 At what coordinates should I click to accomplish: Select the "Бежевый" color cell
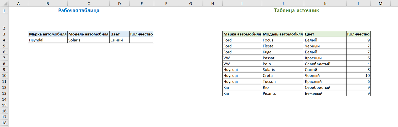[325, 94]
